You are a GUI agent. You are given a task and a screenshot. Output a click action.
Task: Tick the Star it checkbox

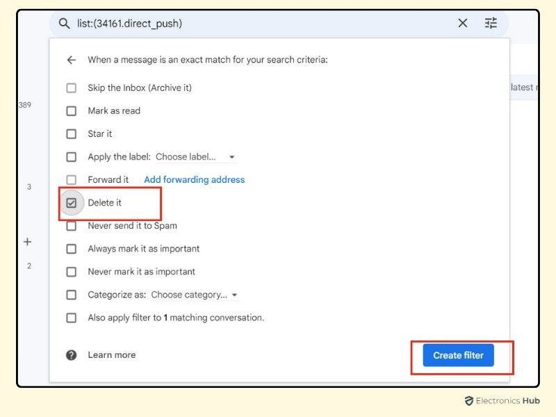coord(72,133)
